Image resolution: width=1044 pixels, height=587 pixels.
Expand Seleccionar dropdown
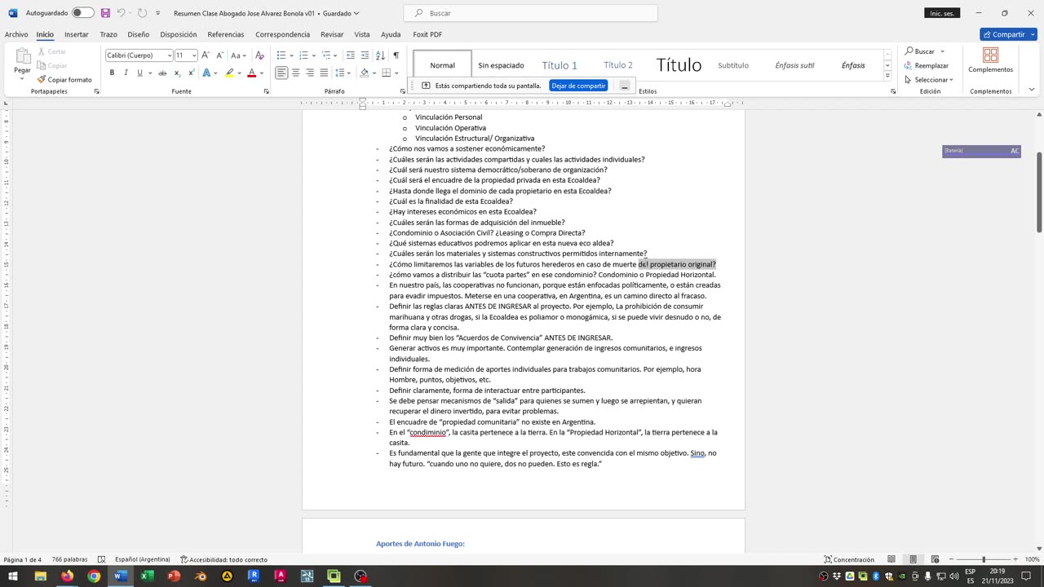[928, 80]
